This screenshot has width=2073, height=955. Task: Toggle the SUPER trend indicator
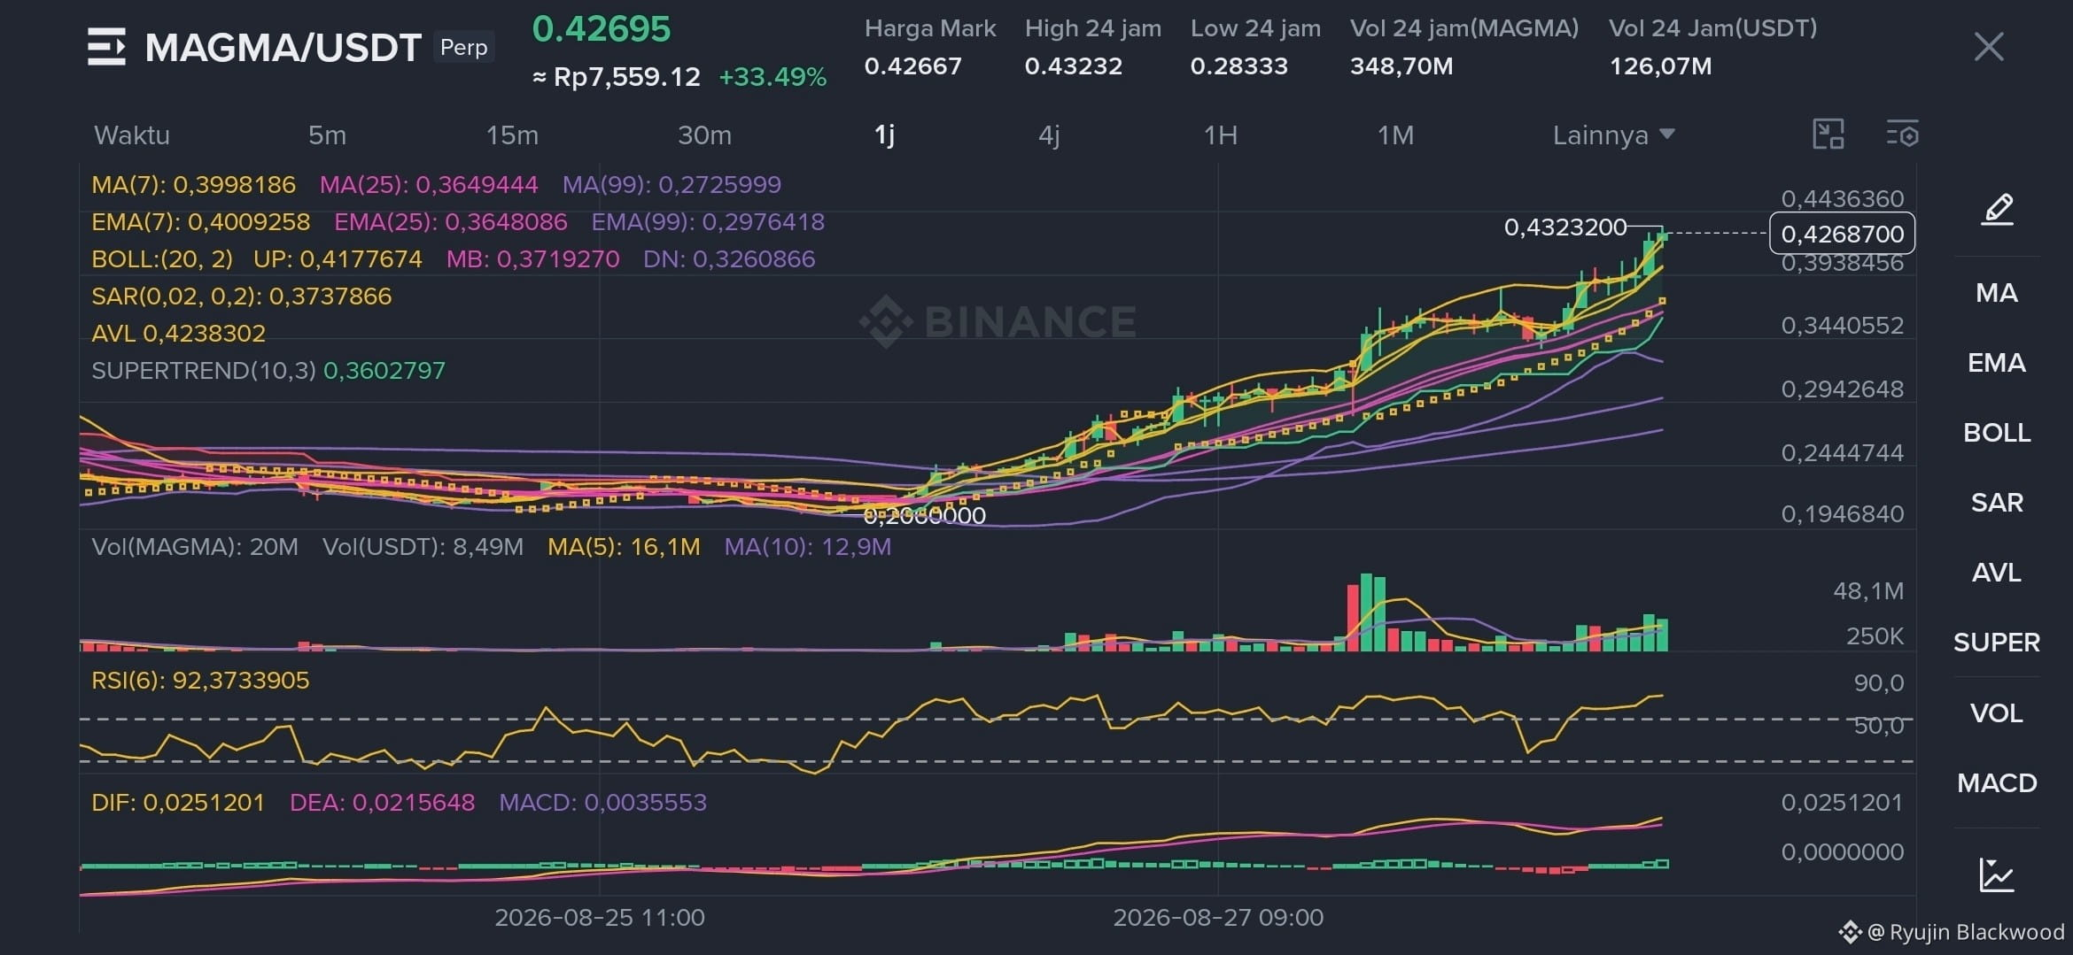[x=1997, y=643]
